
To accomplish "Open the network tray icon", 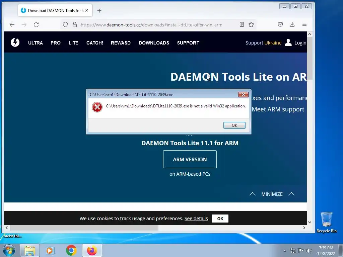I will click(x=293, y=251).
